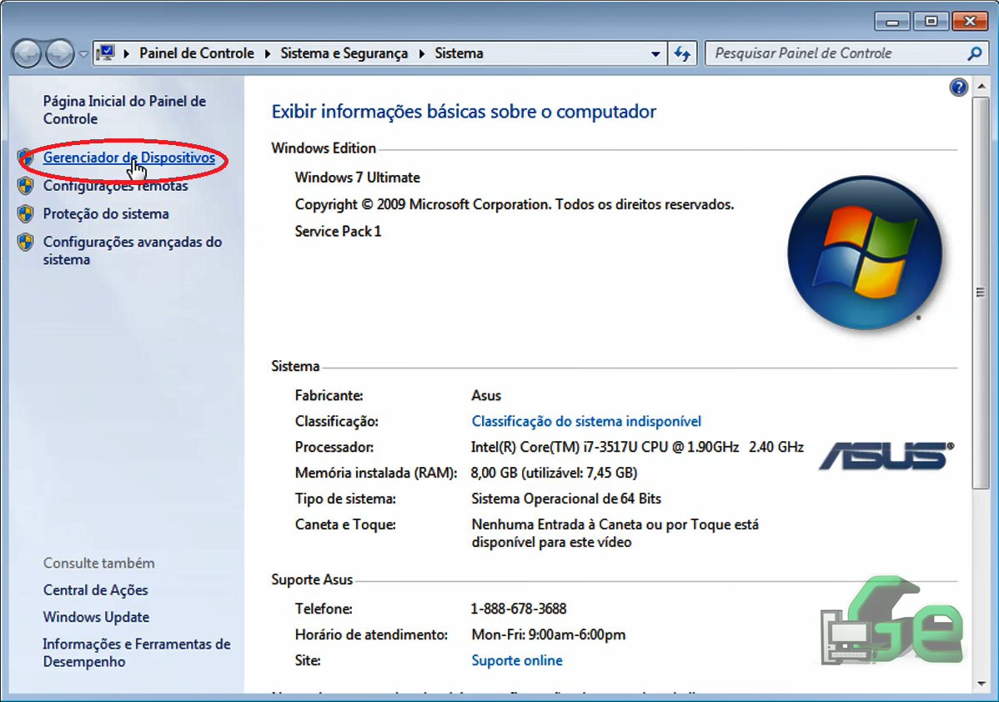The height and width of the screenshot is (702, 999).
Task: Click the Copyright 2009 Microsoft Corporation text
Action: [515, 204]
